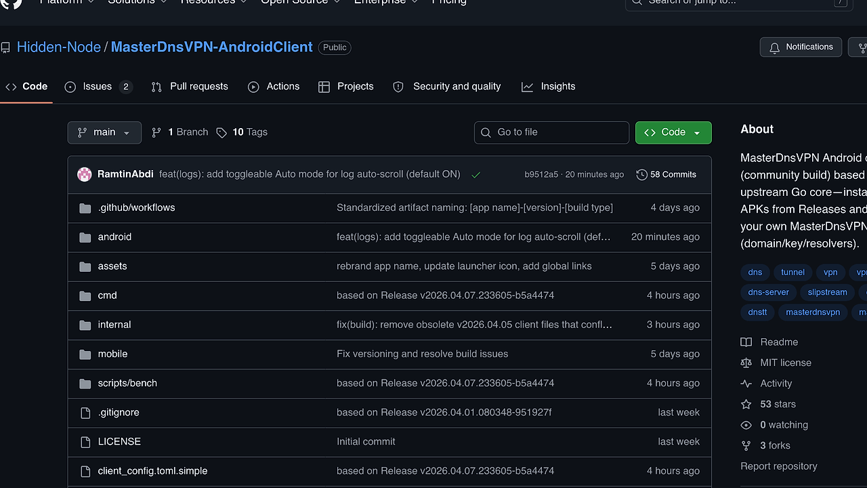View the repository Activity link
The width and height of the screenshot is (867, 488).
767,384
